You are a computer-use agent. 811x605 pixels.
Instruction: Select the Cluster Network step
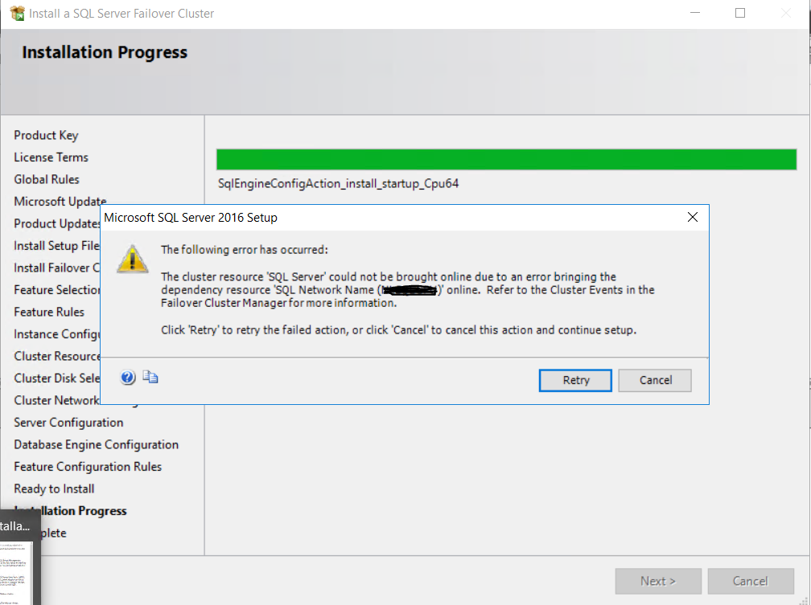coord(57,400)
